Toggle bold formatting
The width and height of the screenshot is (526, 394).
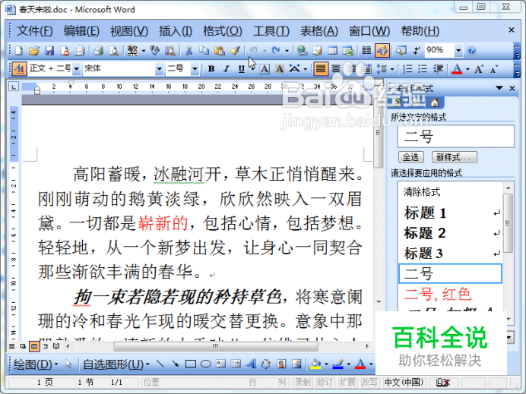pyautogui.click(x=211, y=69)
